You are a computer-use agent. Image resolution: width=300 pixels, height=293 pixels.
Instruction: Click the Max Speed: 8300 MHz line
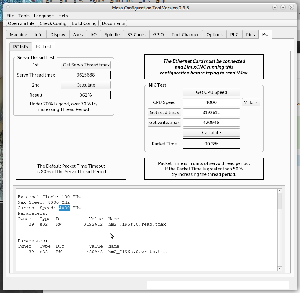tap(44, 202)
